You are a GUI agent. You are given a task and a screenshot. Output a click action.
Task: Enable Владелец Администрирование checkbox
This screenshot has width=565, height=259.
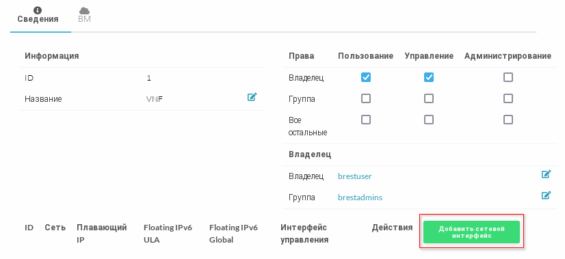coord(508,77)
